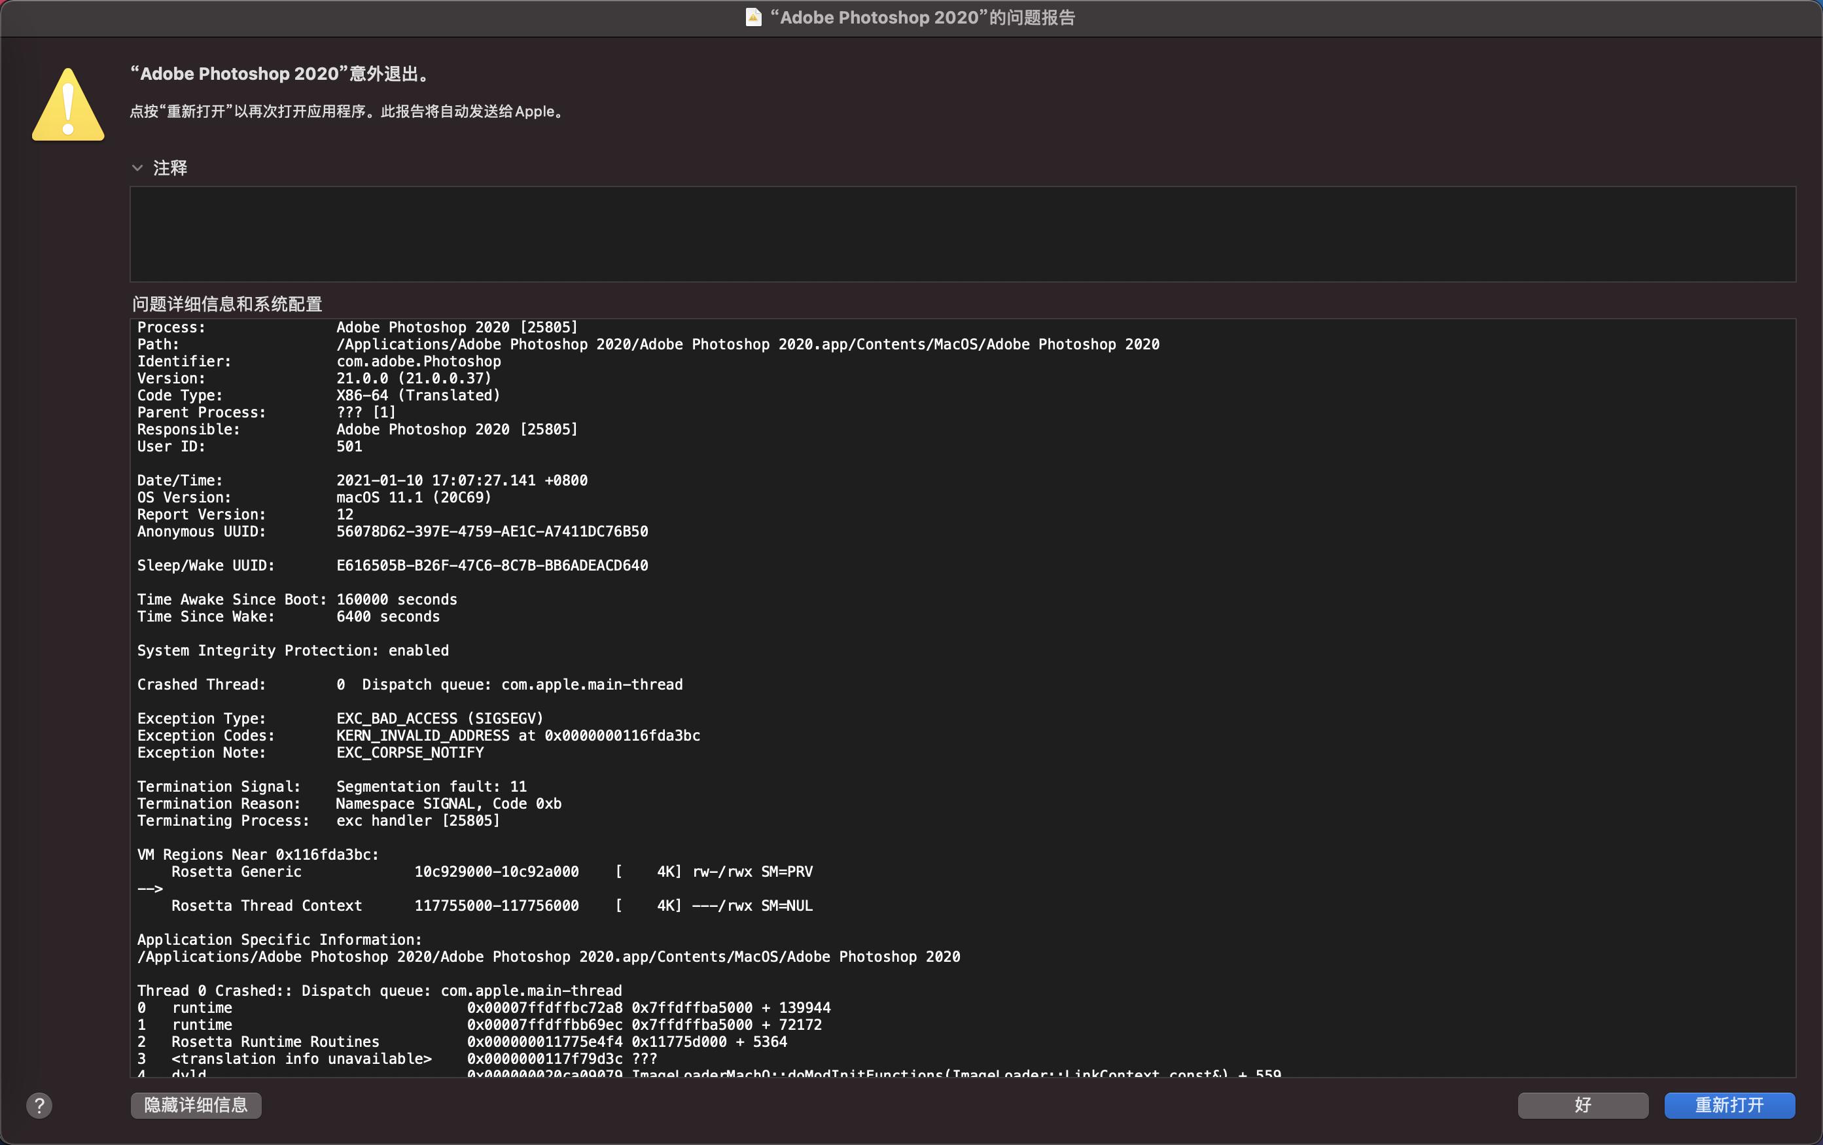Click 好 to acknowledge the crash report

click(x=1582, y=1106)
